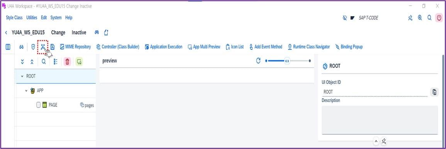Collapse the APP tree node
446x149 pixels.
[26, 91]
